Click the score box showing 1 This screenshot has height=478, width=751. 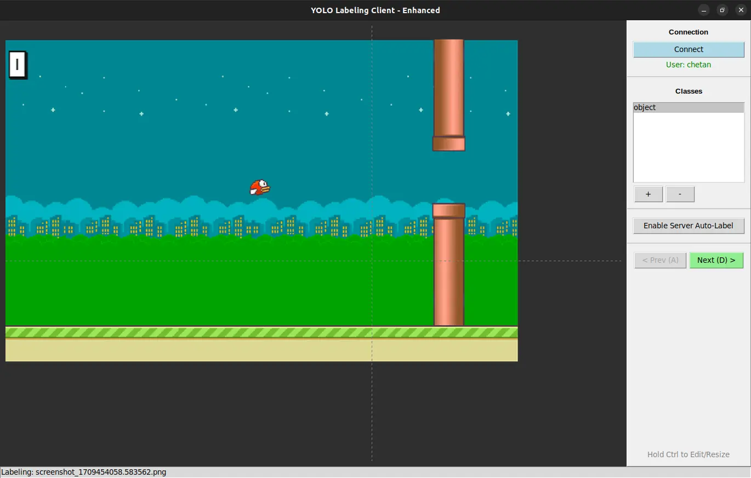18,65
